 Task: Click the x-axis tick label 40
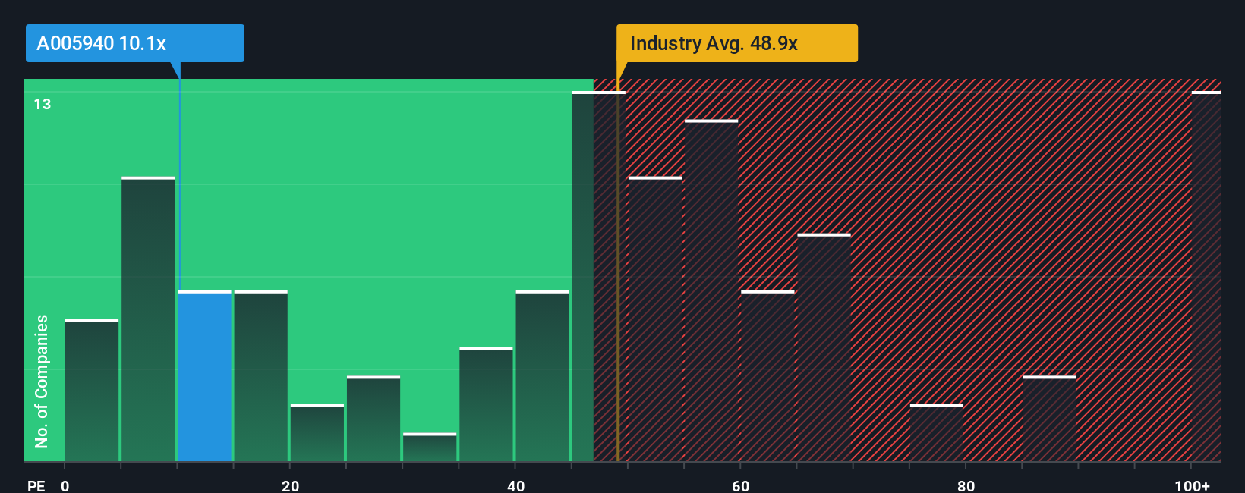pyautogui.click(x=515, y=486)
